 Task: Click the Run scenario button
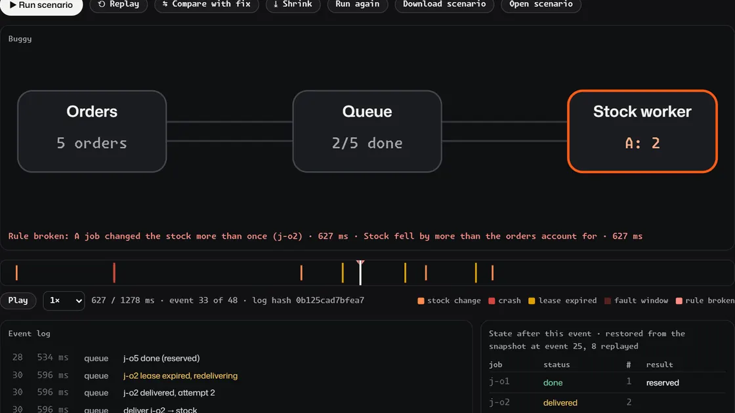click(x=41, y=6)
